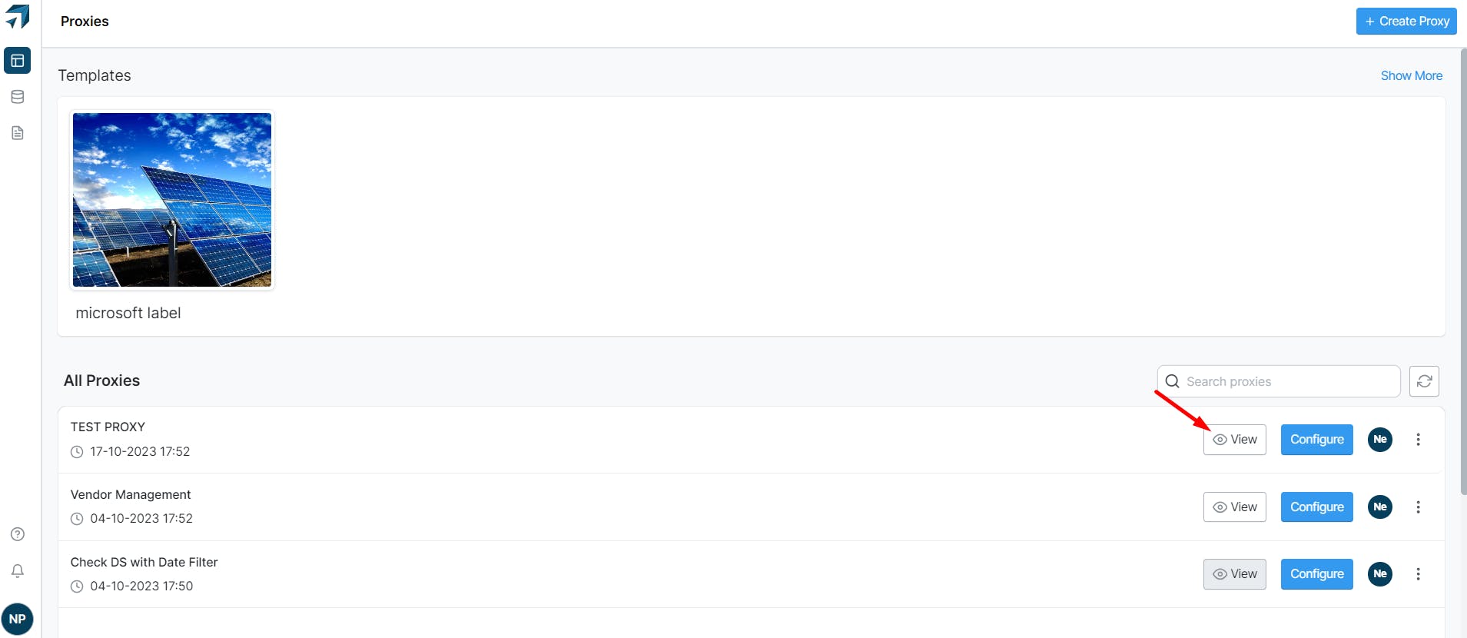The image size is (1467, 638).
Task: View Check DS with Date Filter proxy
Action: pos(1234,574)
